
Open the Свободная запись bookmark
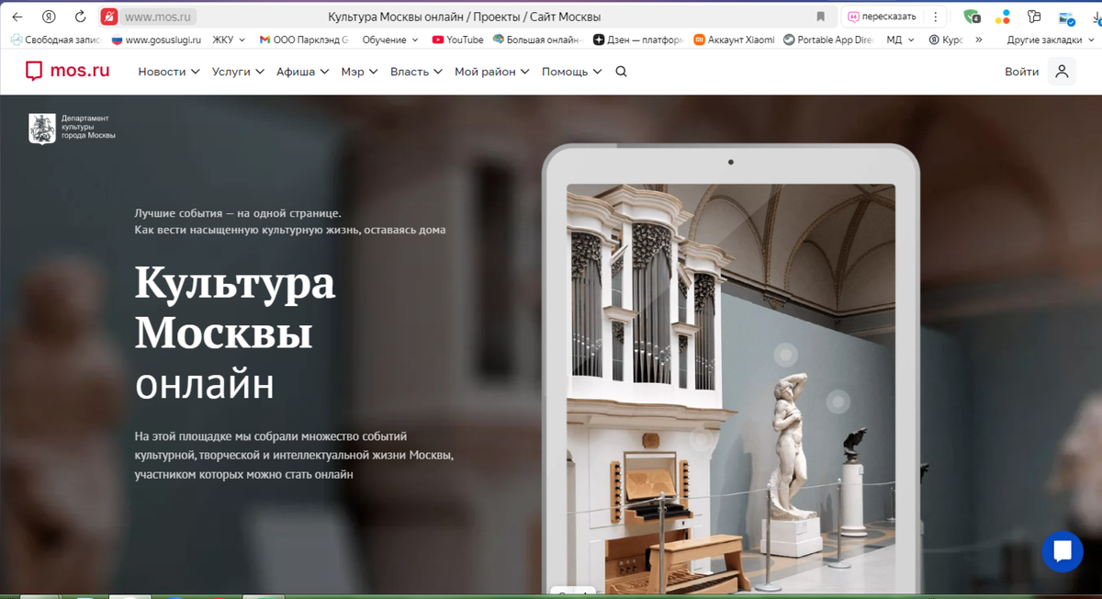(x=56, y=40)
